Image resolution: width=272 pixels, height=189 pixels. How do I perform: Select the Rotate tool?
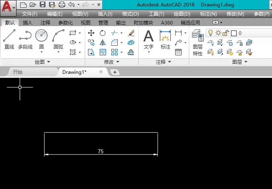tap(102, 33)
